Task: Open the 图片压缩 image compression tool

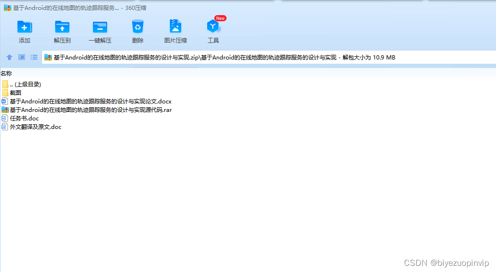Action: click(175, 26)
